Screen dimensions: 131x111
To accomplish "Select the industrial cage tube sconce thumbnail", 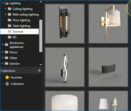I will pos(65,24).
